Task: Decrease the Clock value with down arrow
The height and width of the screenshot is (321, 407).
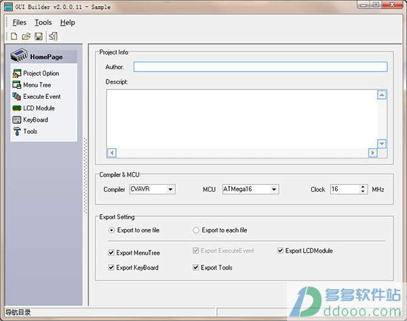Action: click(363, 192)
